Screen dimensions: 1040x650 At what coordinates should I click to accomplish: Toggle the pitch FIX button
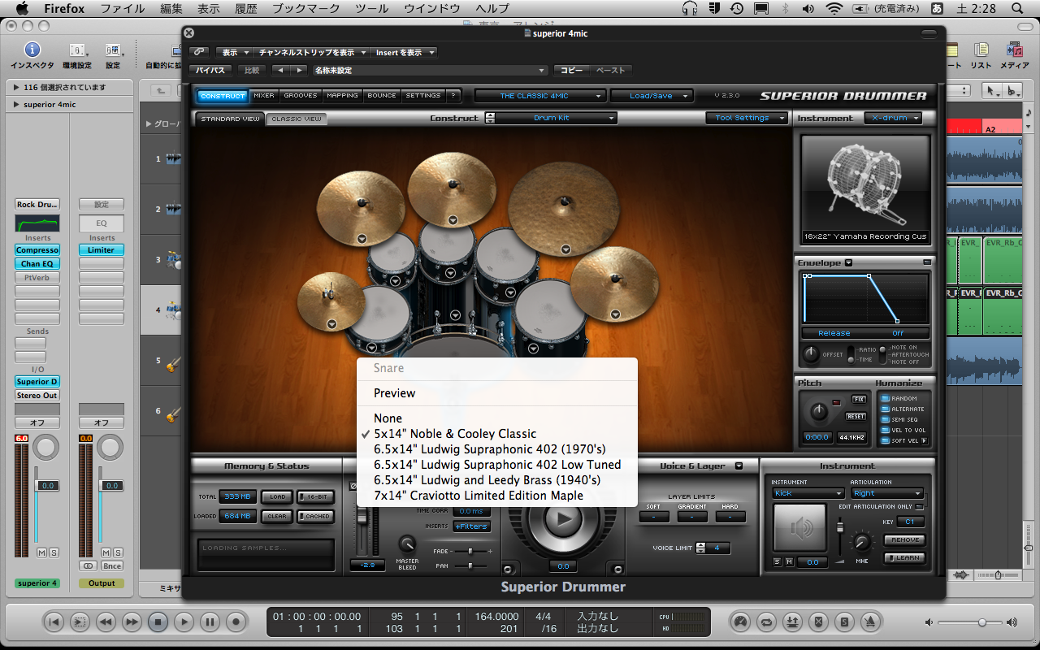859,400
